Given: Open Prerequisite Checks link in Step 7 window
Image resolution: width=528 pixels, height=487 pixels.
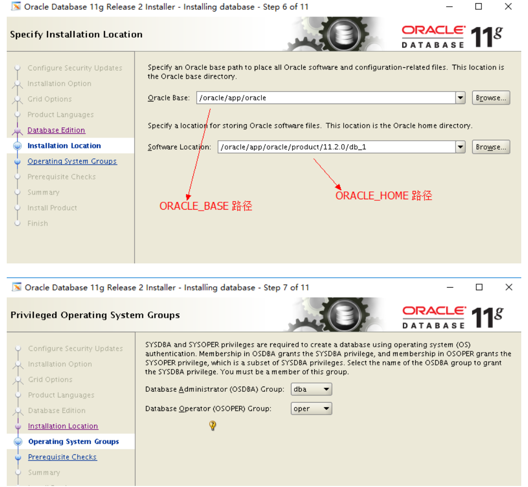Looking at the screenshot, I should click(x=63, y=457).
